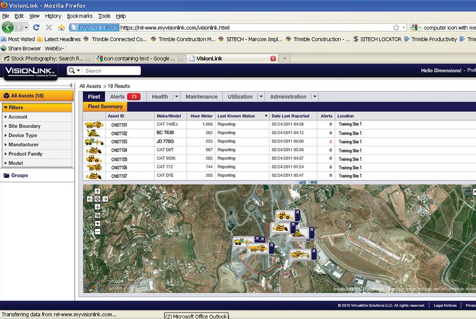476x319 pixels.
Task: Select the Fleet Summary subtab
Action: tap(105, 107)
